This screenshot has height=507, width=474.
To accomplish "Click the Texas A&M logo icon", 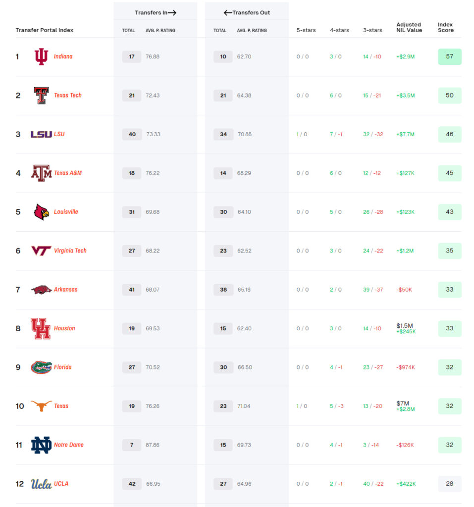I will [41, 173].
